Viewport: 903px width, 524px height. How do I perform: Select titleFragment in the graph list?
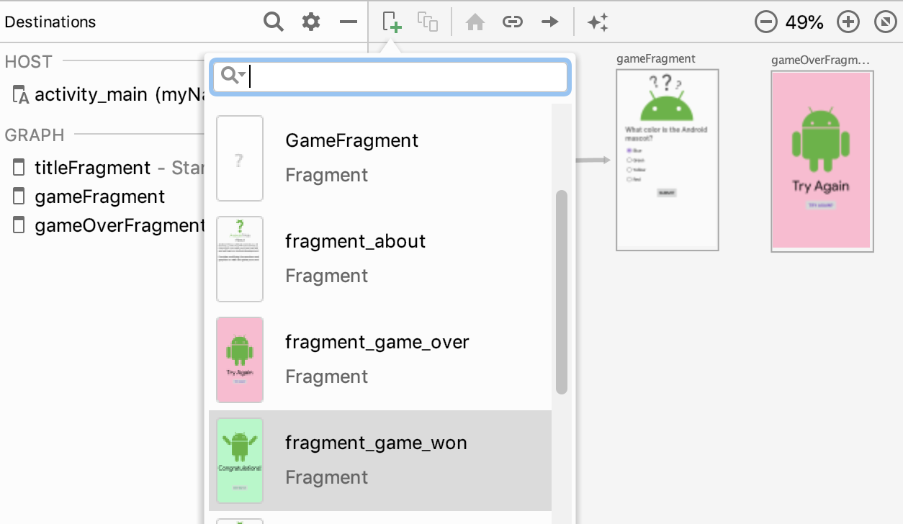[92, 168]
